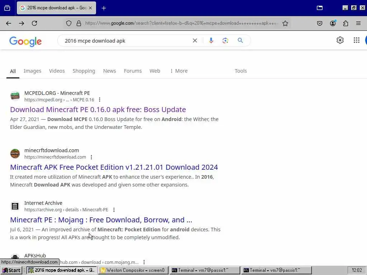Switch to Forums results tab

(x=133, y=71)
